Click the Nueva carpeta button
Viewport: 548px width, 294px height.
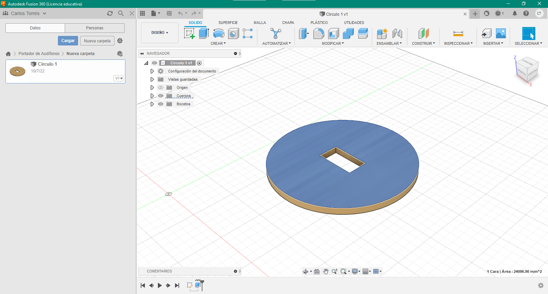tap(97, 41)
